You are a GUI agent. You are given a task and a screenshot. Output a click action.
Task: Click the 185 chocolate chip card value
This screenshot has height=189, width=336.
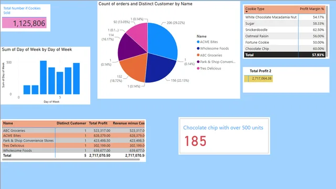[x=195, y=141]
